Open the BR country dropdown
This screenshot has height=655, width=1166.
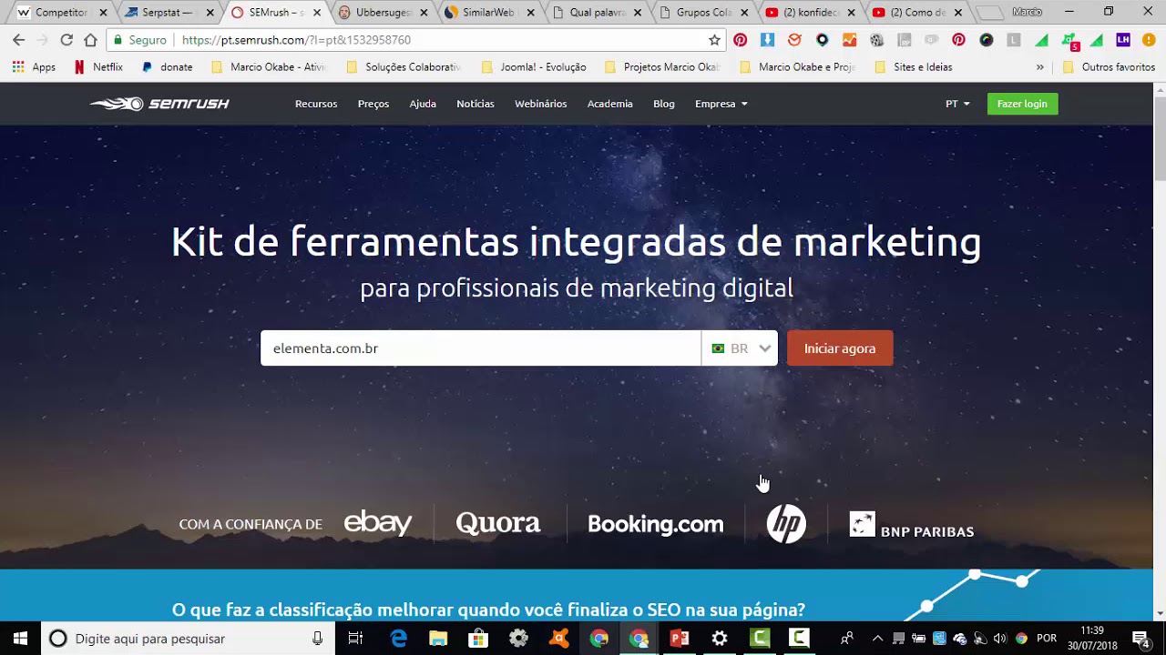click(x=740, y=348)
